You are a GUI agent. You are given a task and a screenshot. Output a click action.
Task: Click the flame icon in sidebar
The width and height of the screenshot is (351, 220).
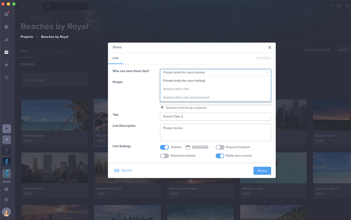pyautogui.click(x=6, y=65)
